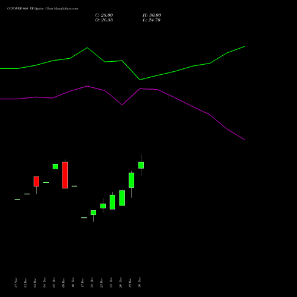This screenshot has height=297, width=297.
Task: Click the '23 Dec' date axis label
Action: tap(102, 283)
